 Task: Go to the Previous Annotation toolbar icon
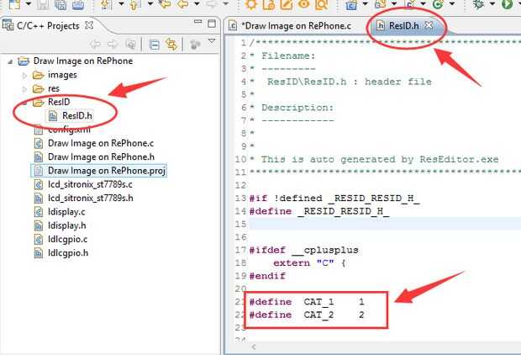pyautogui.click(x=135, y=4)
